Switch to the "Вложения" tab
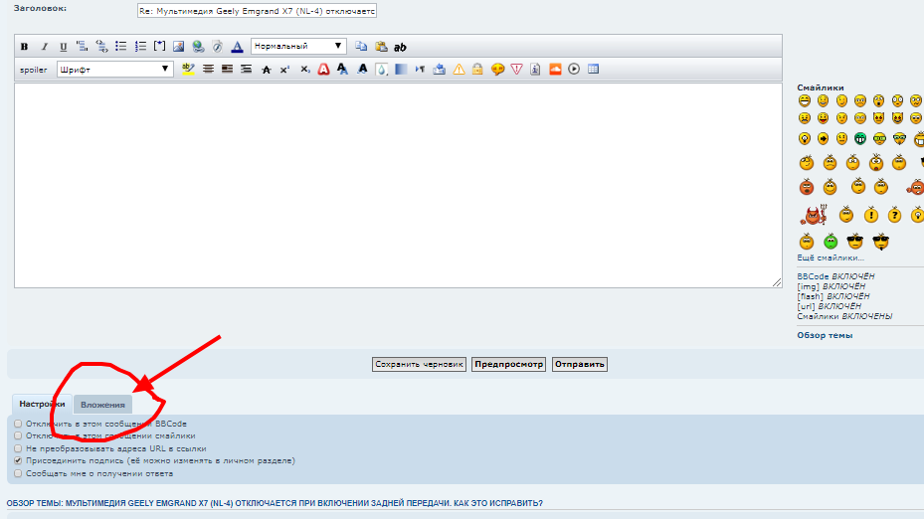The height and width of the screenshot is (519, 924). (103, 405)
